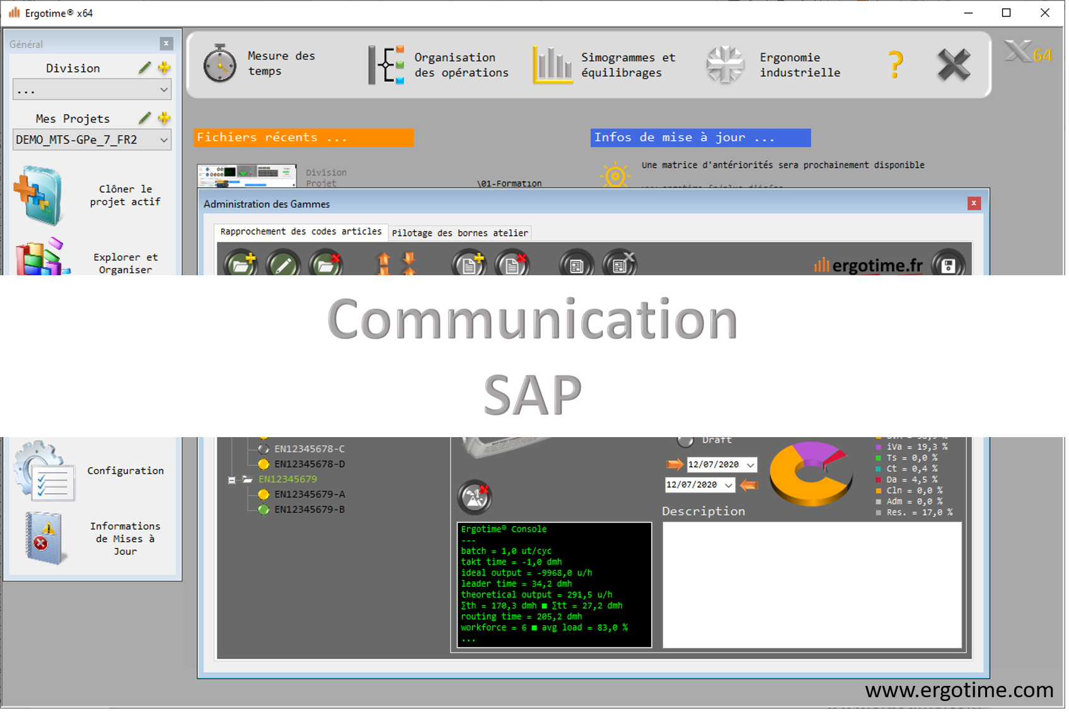The height and width of the screenshot is (718, 1069).
Task: Click the orange move-down arrow in Gammes toolbar
Action: tap(410, 263)
